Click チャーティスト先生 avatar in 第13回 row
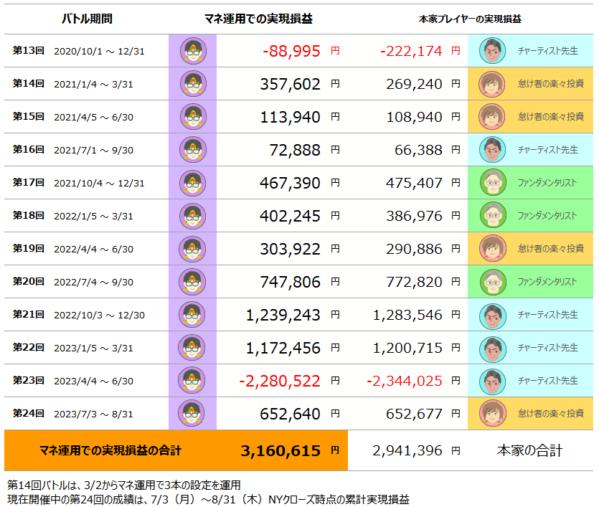The height and width of the screenshot is (507, 599). [492, 51]
